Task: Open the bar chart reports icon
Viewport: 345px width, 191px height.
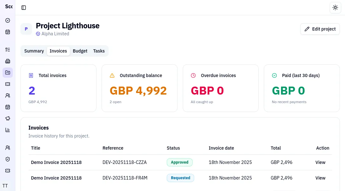Action: (8, 130)
